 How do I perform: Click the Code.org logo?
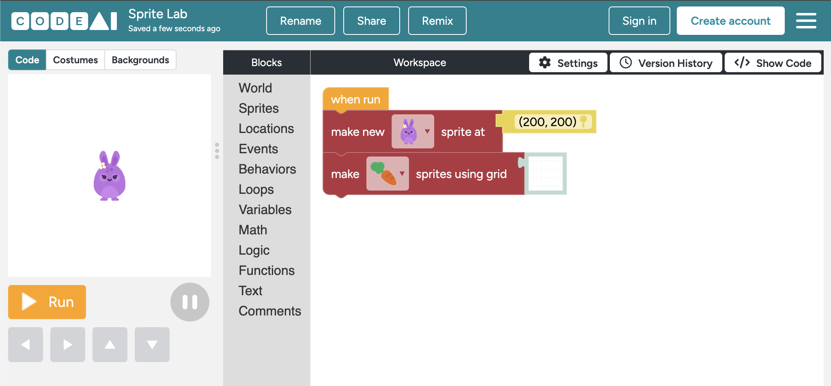click(64, 21)
